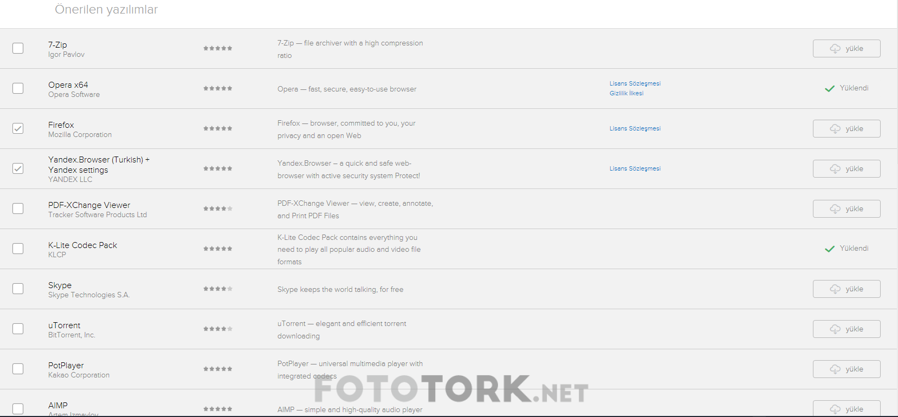
Task: Uncheck the Yandex.Browser checkbox
Action: coord(18,168)
